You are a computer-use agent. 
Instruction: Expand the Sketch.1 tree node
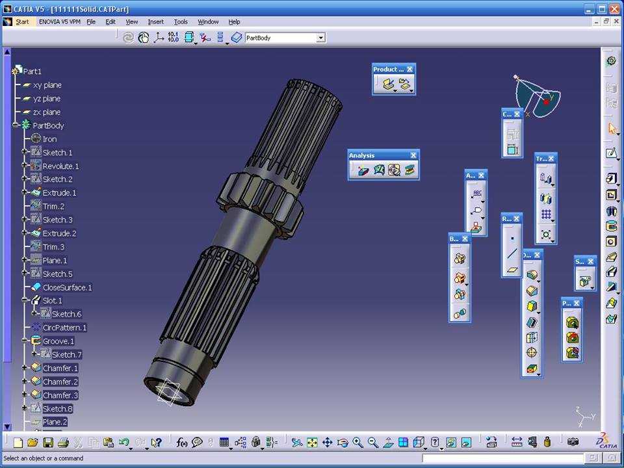24,152
